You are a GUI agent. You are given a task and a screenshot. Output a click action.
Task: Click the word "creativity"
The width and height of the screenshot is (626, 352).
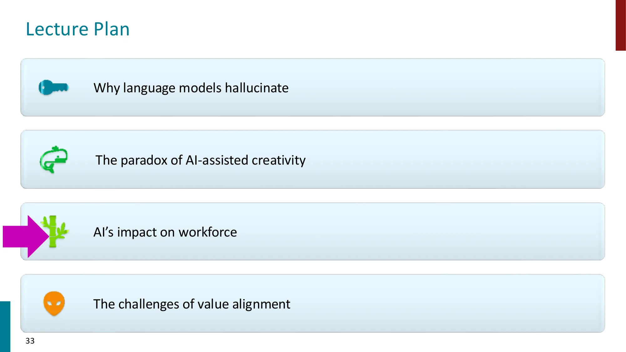(x=279, y=160)
